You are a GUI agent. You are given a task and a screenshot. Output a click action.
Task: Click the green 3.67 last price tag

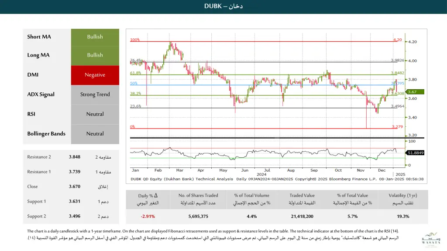pos(415,92)
